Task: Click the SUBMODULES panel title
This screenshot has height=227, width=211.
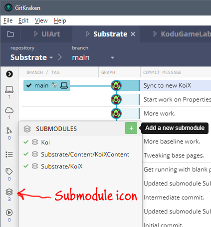Action: pyautogui.click(x=56, y=129)
